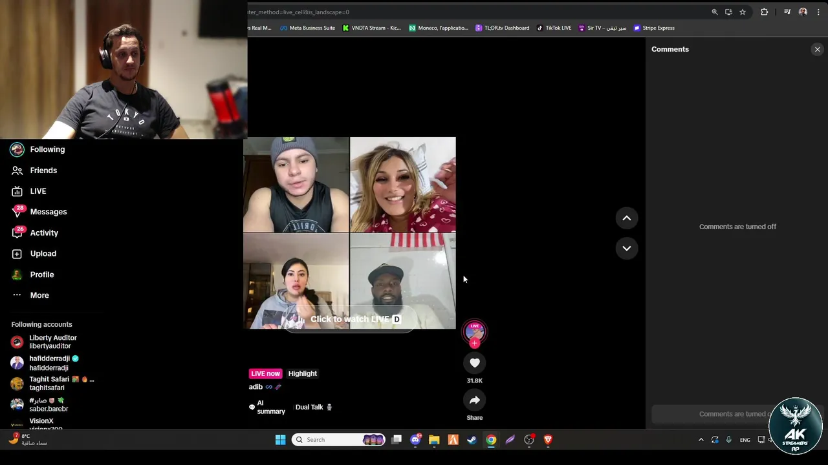Click the bottom-right guest video tile
The width and height of the screenshot is (828, 465).
403,281
